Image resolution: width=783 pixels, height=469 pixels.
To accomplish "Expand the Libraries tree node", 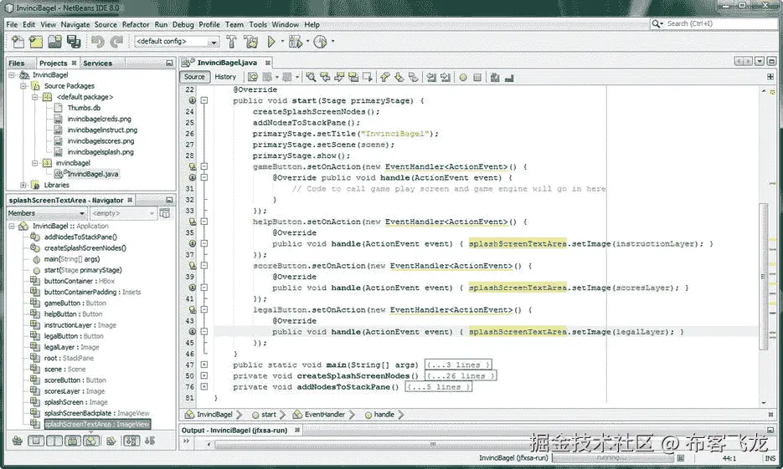I will pos(23,185).
